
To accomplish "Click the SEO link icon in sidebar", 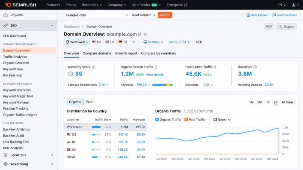I will (6, 25).
